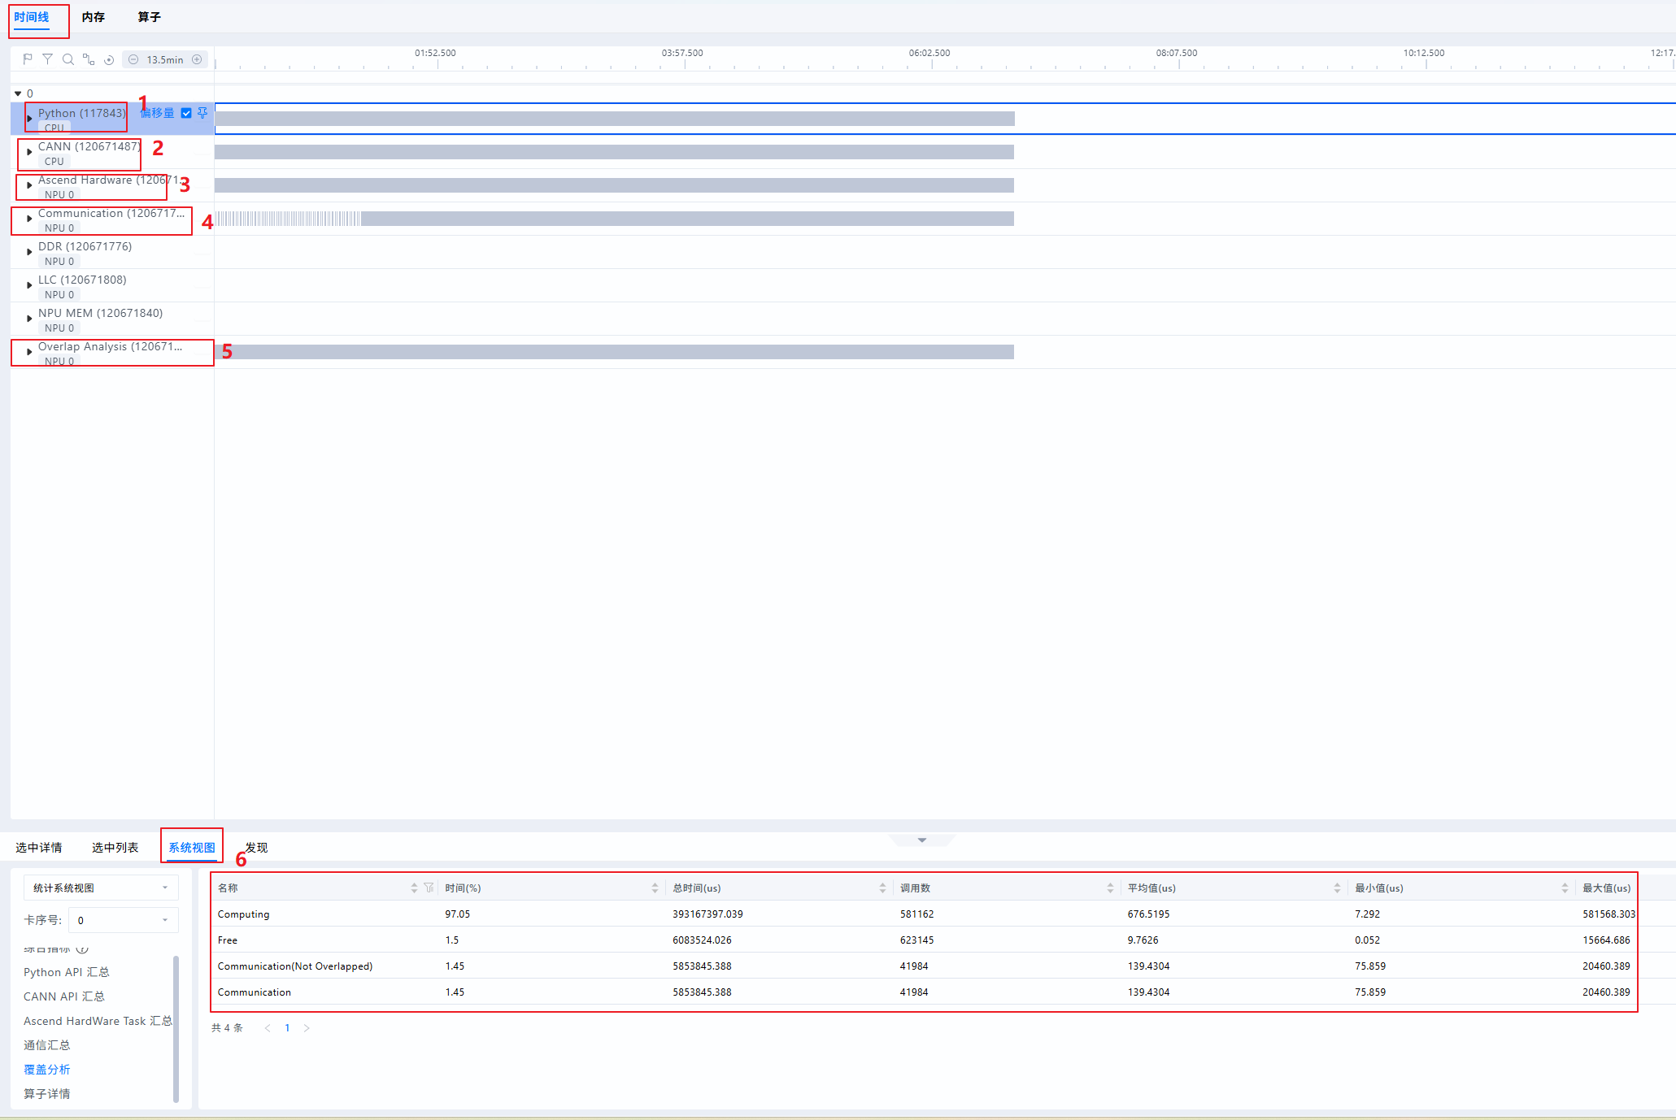Expand the CANN (120671487) lane
Screen dimensions: 1676x1120
coord(29,152)
